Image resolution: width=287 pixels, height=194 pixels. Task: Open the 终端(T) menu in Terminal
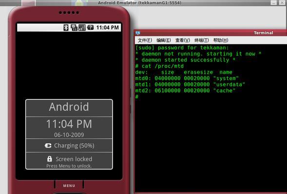click(x=202, y=40)
